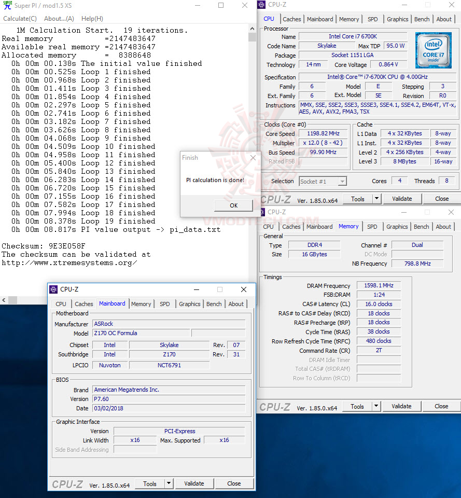This screenshot has height=498, width=461.
Task: Click the CPU-Z icon in Mainboard window title
Action: pyautogui.click(x=53, y=289)
